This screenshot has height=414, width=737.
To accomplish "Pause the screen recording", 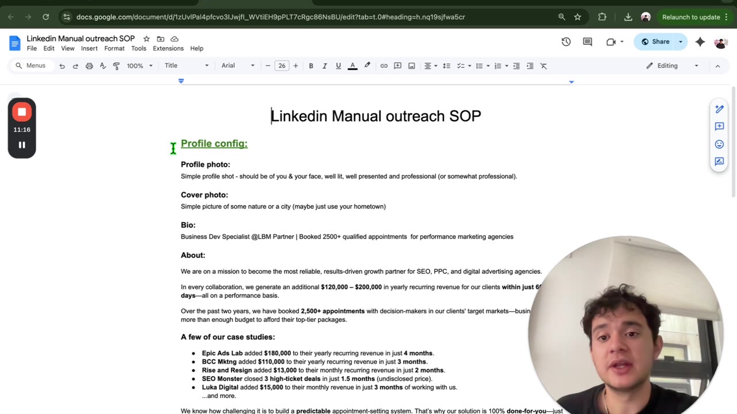I will (22, 145).
